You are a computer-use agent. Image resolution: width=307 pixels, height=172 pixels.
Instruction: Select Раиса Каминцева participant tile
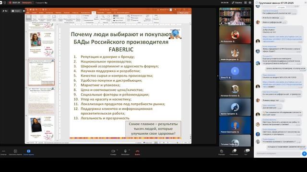coord(235,125)
